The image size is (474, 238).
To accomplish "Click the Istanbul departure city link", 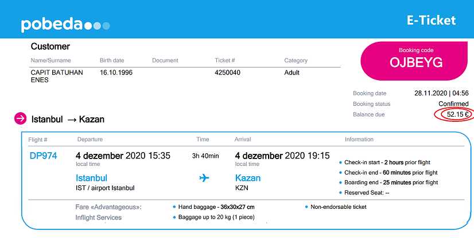I will (x=92, y=178).
